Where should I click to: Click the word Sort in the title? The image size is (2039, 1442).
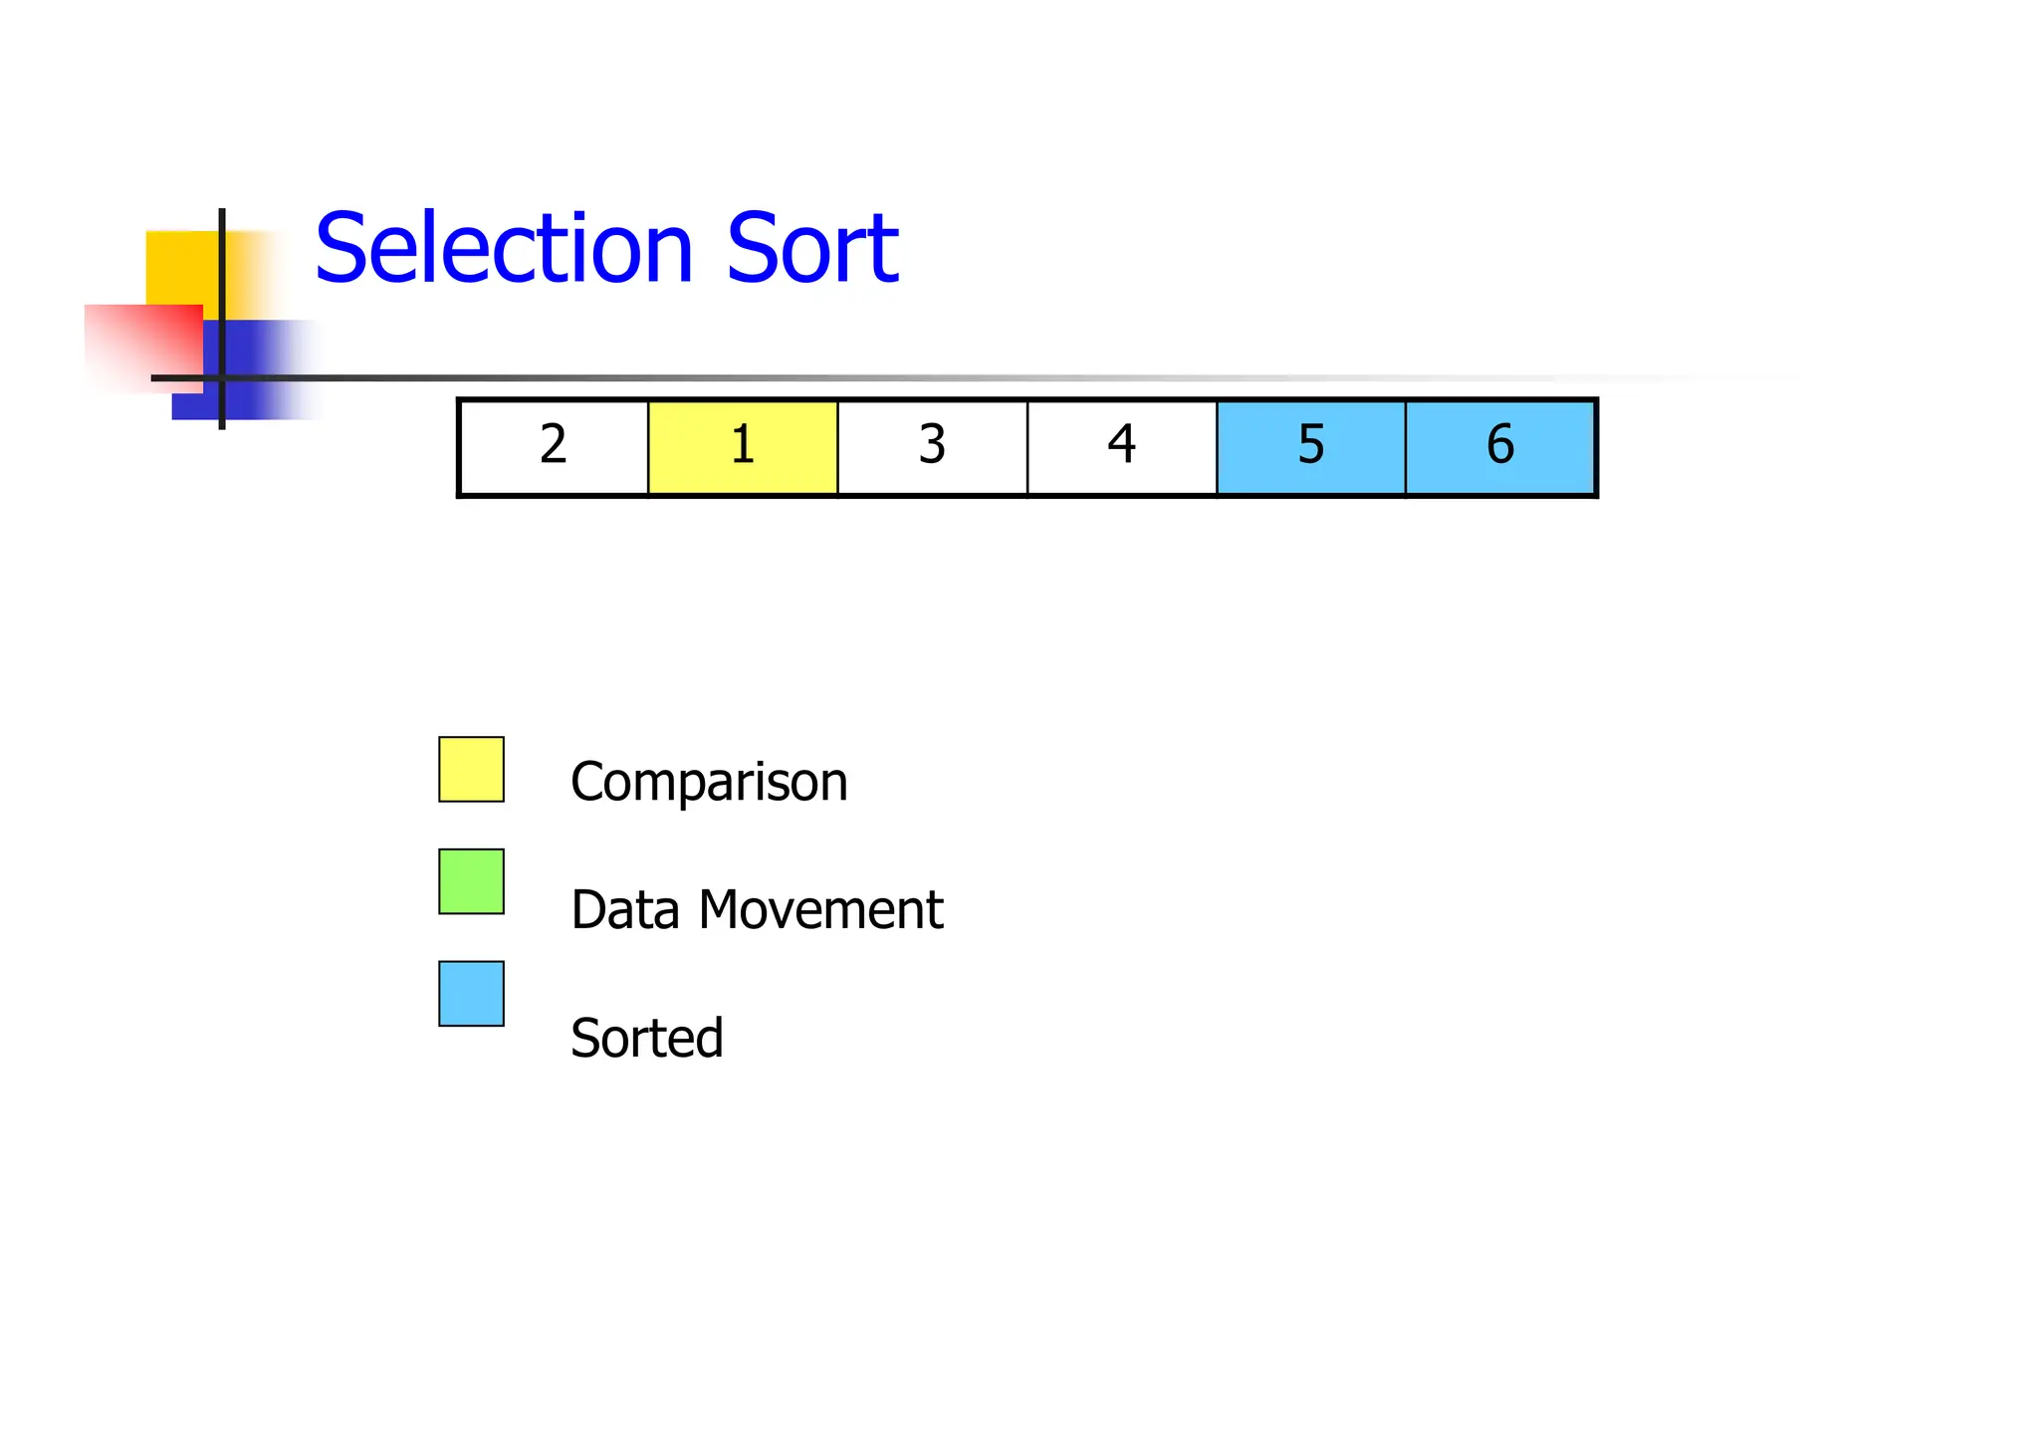(x=812, y=249)
